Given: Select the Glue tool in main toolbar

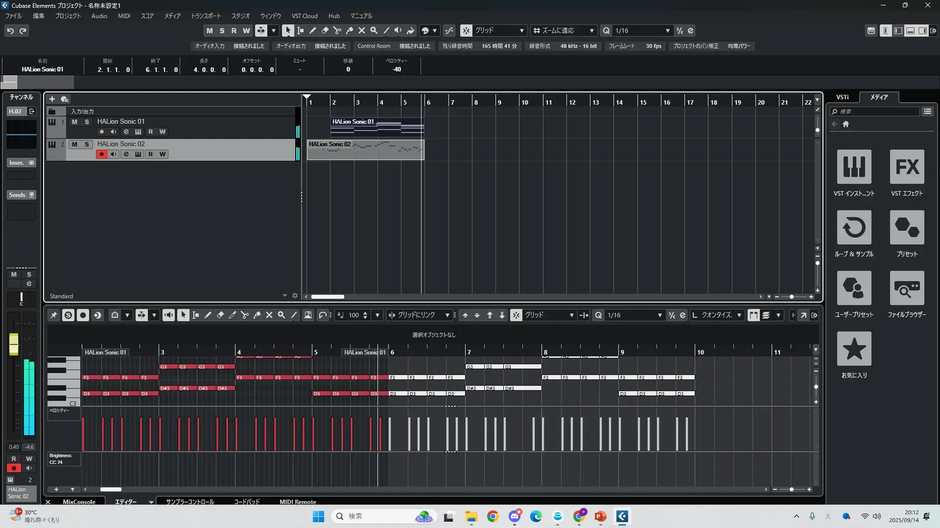Looking at the screenshot, I should (x=350, y=31).
